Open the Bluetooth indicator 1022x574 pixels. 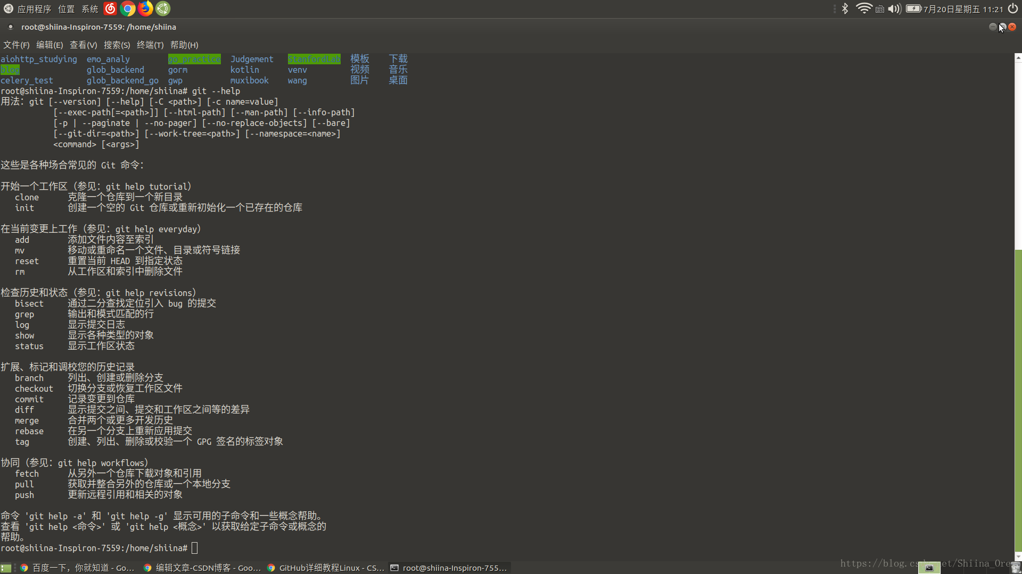(x=845, y=9)
